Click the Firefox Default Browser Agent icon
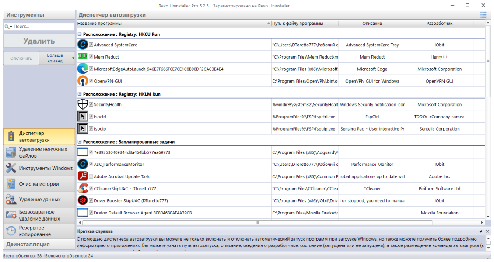494x262 pixels. (x=83, y=212)
